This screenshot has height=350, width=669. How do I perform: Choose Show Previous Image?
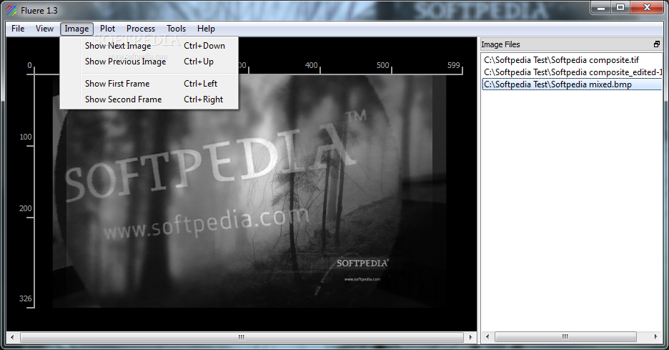[149, 62]
